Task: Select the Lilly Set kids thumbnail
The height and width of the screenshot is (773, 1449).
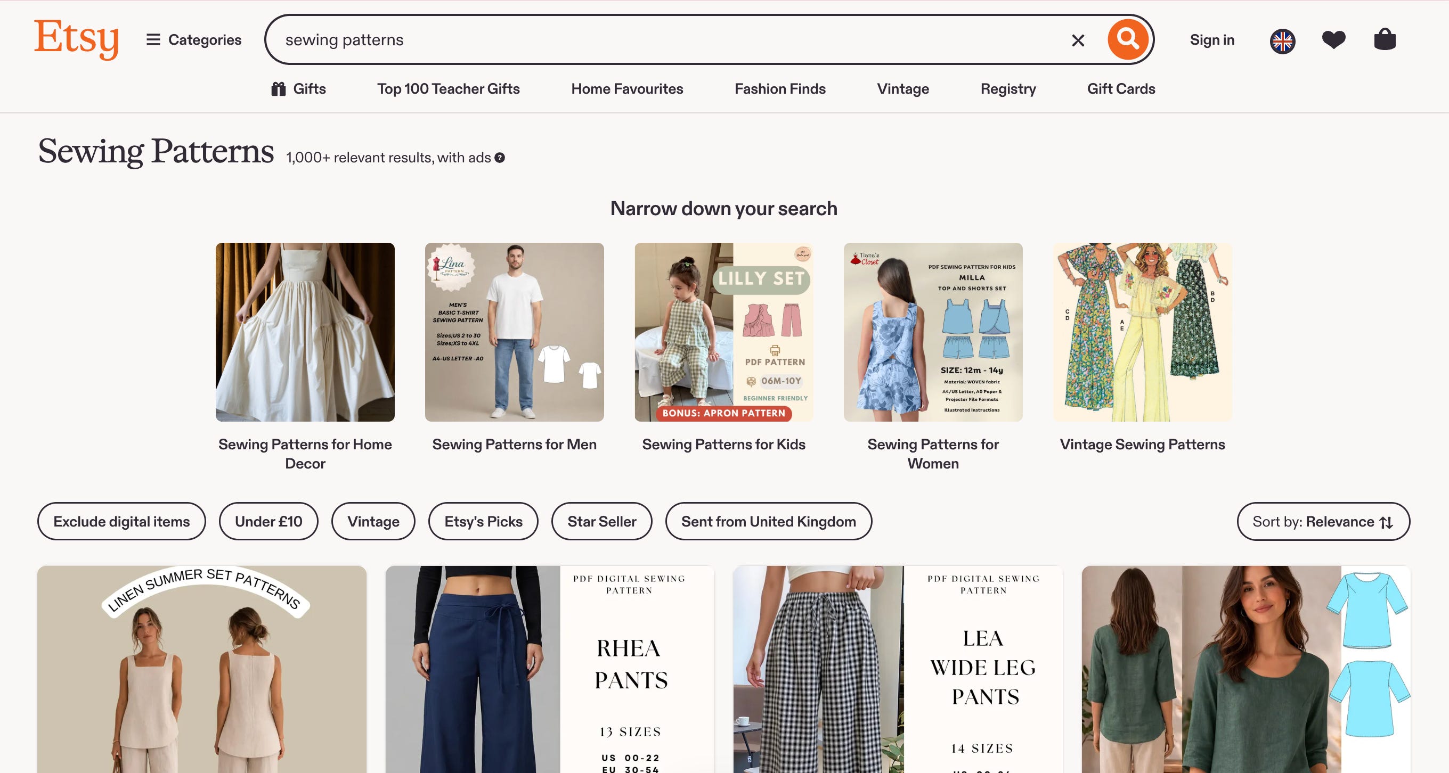Action: pos(724,332)
